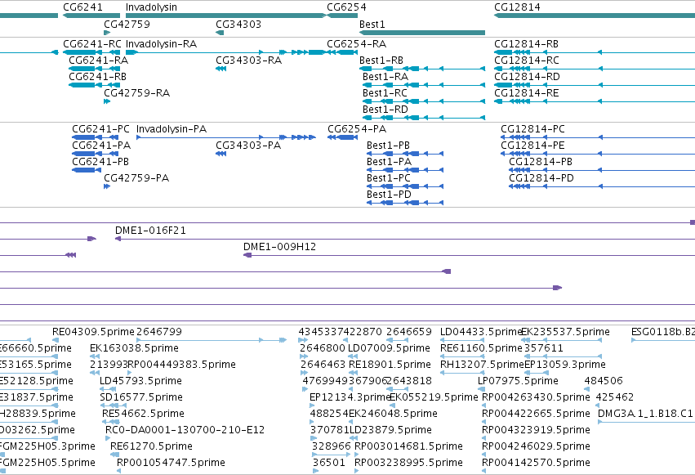Select the SD16577.5prime EST label
The height and width of the screenshot is (475, 695).
tap(141, 397)
